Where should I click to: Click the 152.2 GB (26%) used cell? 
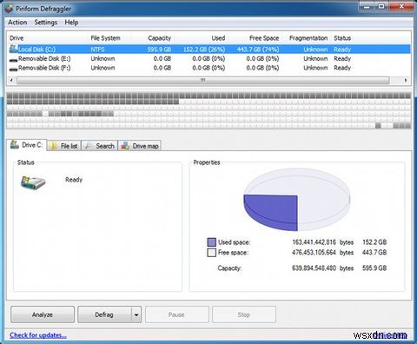(x=204, y=50)
